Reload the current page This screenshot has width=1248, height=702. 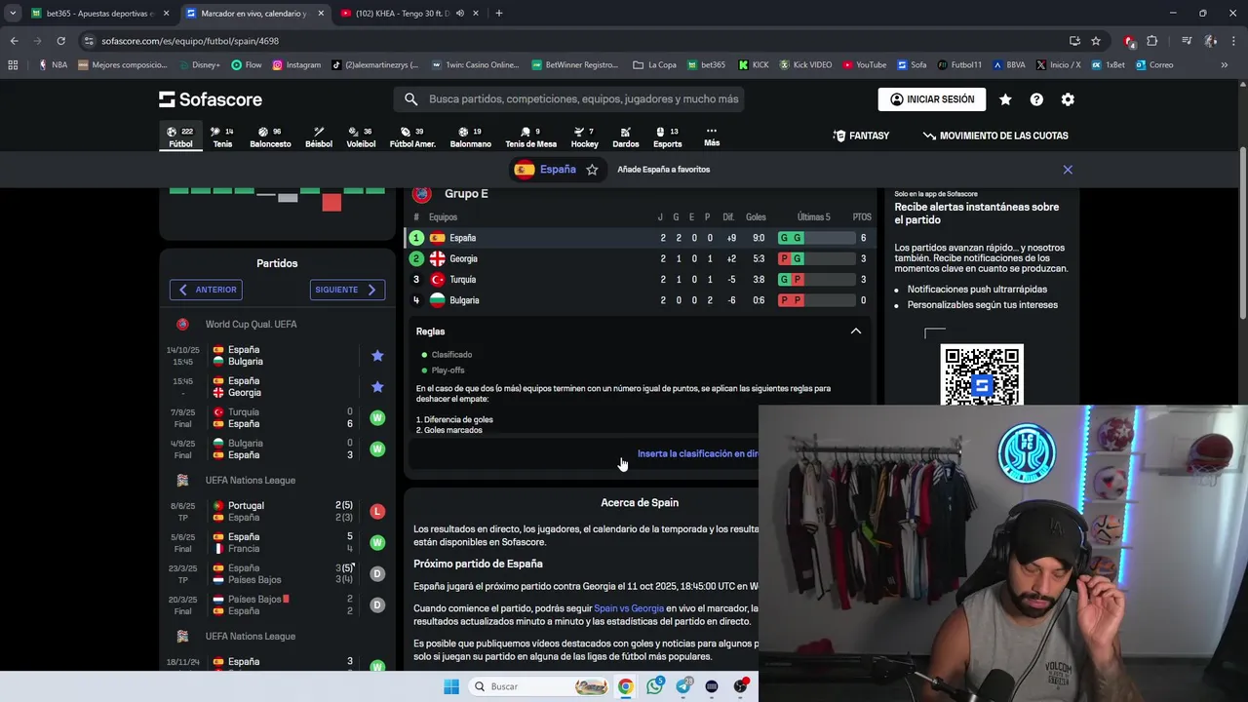tap(60, 41)
